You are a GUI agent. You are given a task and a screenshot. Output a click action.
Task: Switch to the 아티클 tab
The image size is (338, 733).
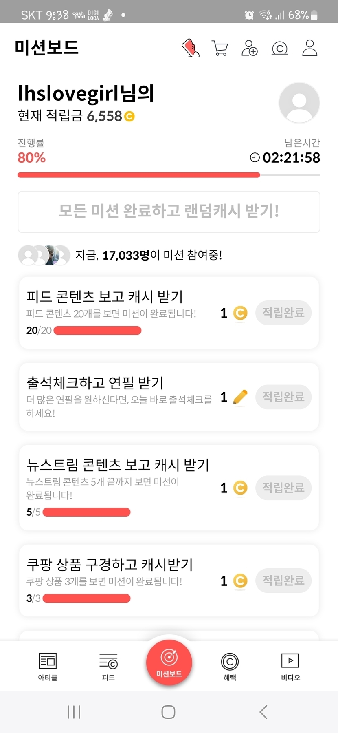[48, 666]
